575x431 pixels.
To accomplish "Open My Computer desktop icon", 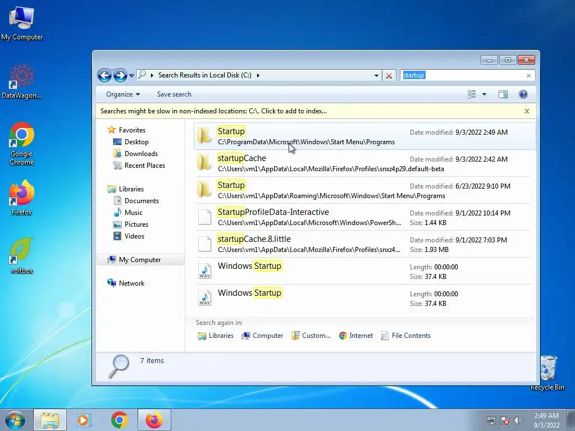I will tap(22, 24).
